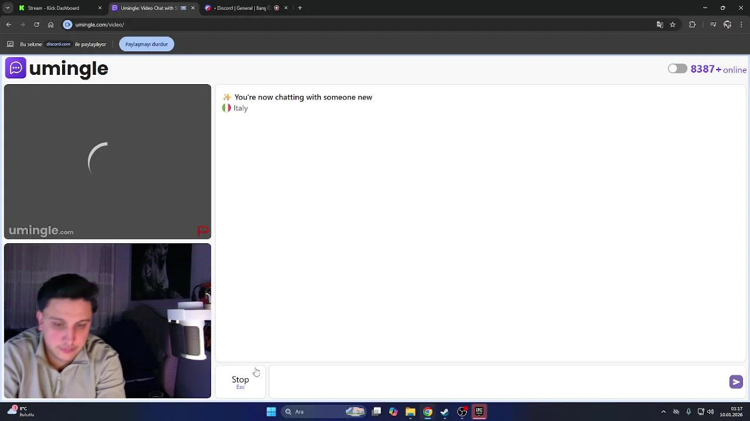Click the screen-sharing indicator on Umingle tab
Viewport: 750px width, 421px height.
click(x=183, y=8)
